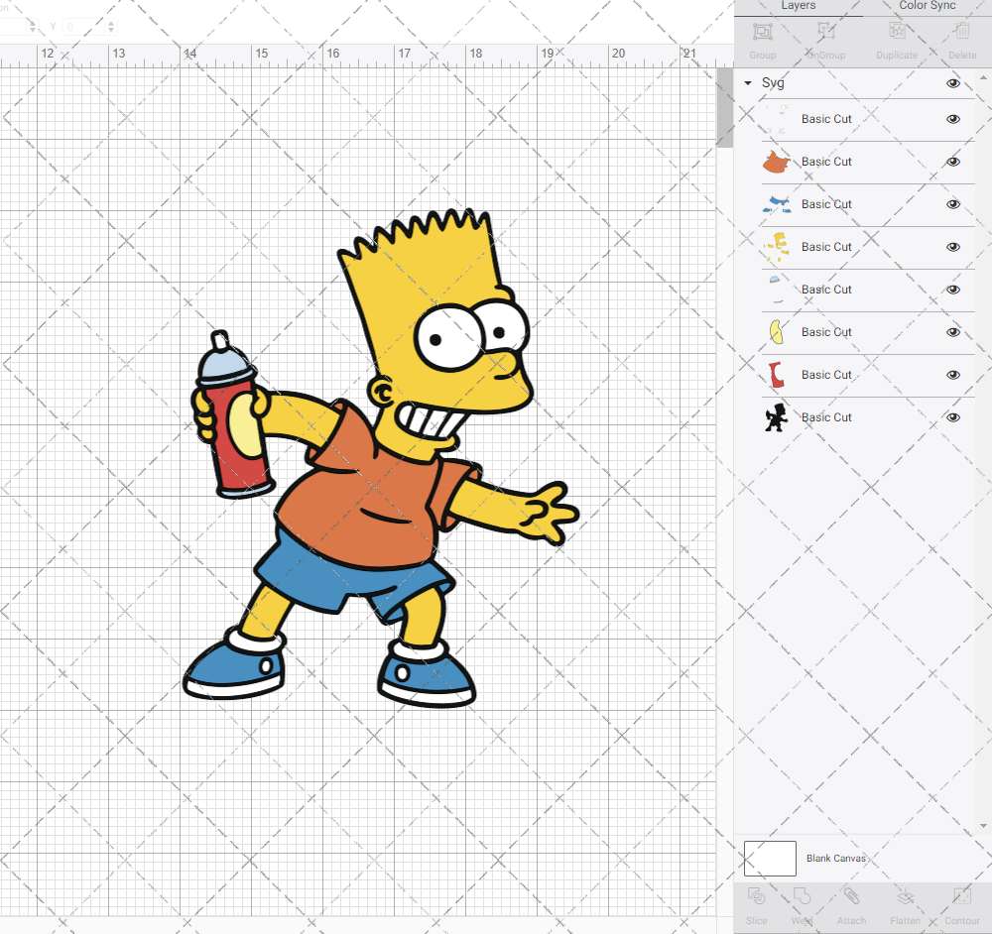Select the red spray can layer thumbnail
This screenshot has width=992, height=934.
pyautogui.click(x=777, y=375)
